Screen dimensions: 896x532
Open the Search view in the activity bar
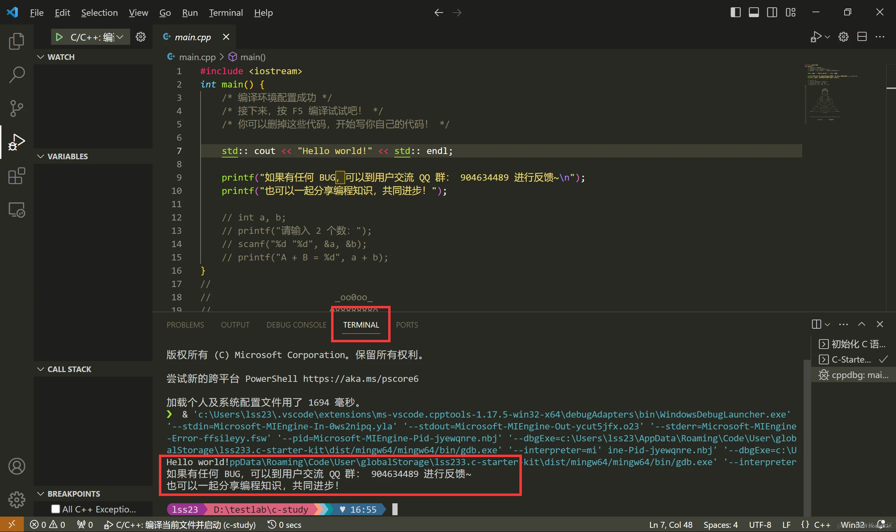tap(16, 74)
